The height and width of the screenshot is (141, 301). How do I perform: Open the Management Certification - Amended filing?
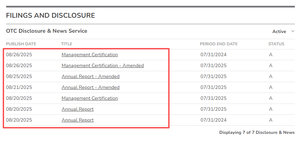[102, 65]
